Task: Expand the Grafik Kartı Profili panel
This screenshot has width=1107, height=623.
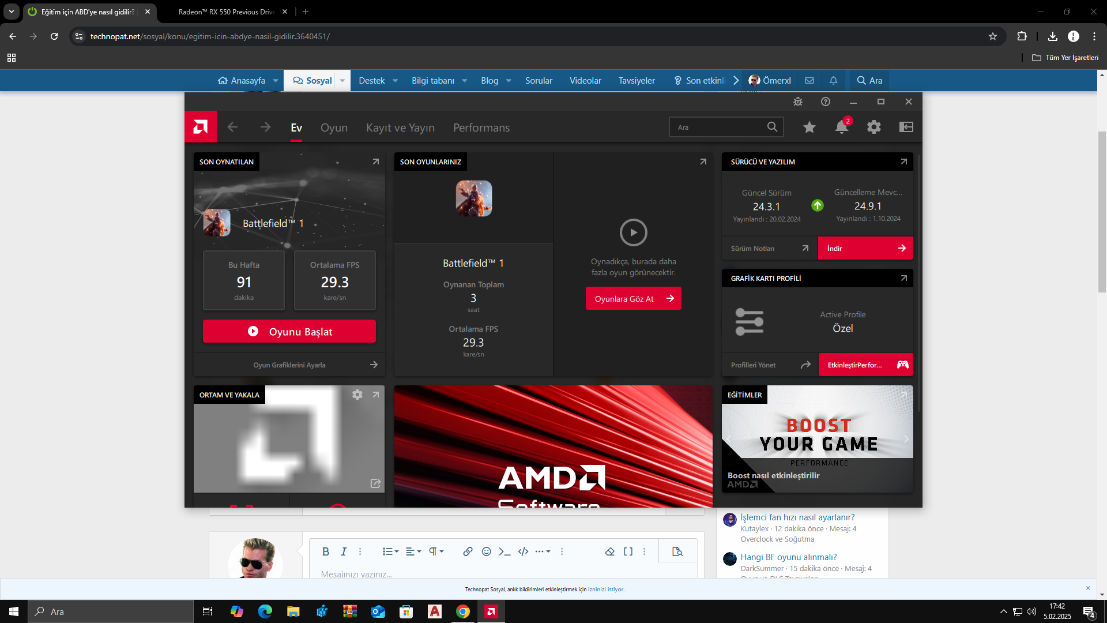Action: pyautogui.click(x=903, y=278)
